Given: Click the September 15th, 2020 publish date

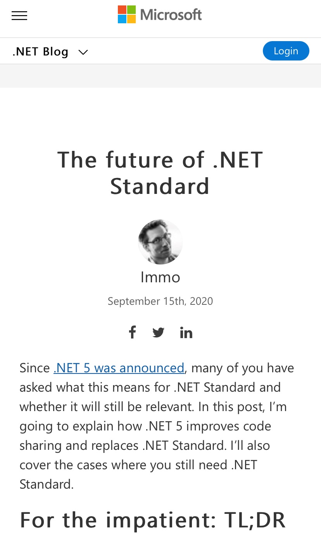Looking at the screenshot, I should pos(160,301).
